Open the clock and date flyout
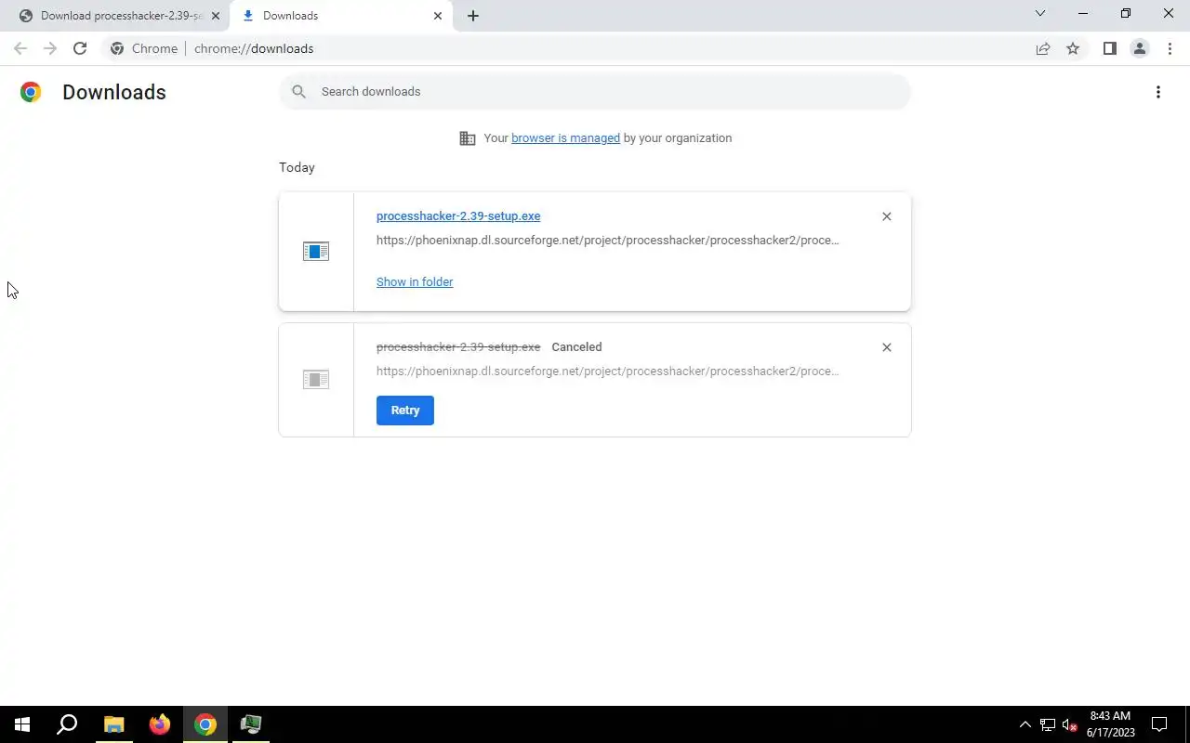1190x743 pixels. coord(1110,724)
